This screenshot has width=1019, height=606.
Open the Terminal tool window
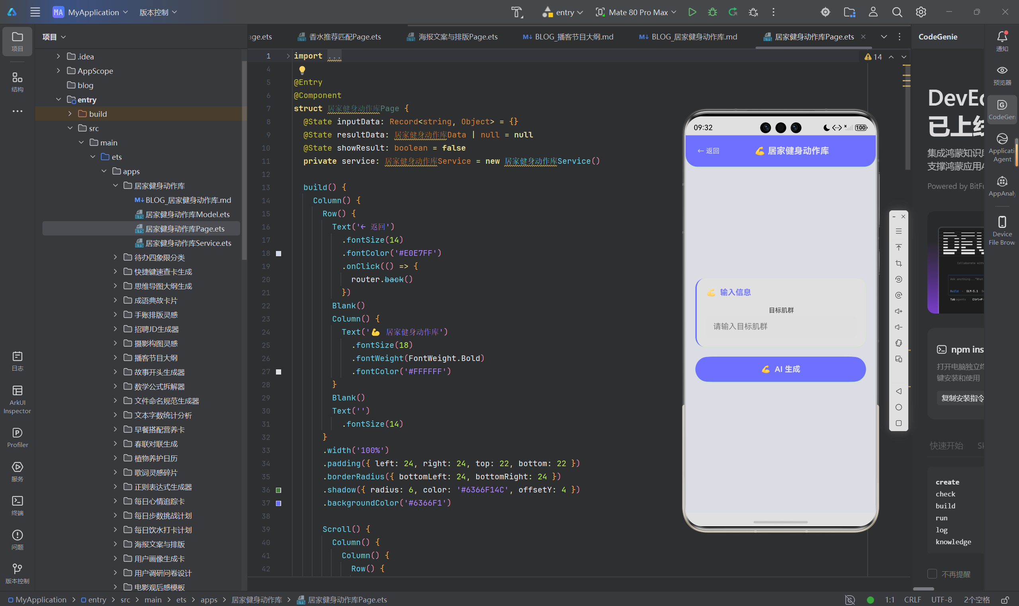(x=17, y=506)
